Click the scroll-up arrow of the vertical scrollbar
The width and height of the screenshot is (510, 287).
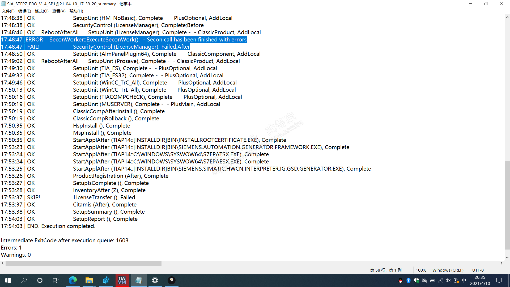click(x=507, y=17)
